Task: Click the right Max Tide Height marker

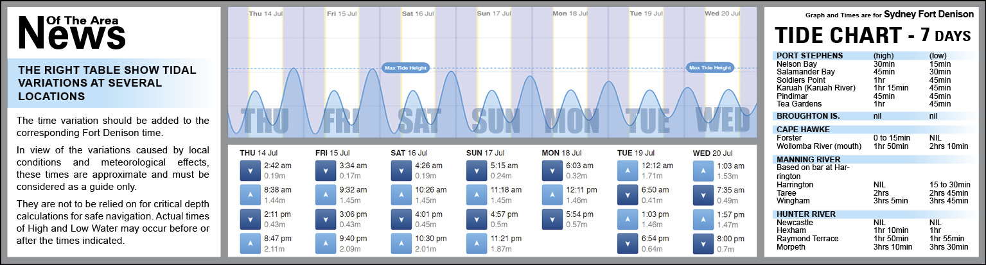Action: (710, 67)
